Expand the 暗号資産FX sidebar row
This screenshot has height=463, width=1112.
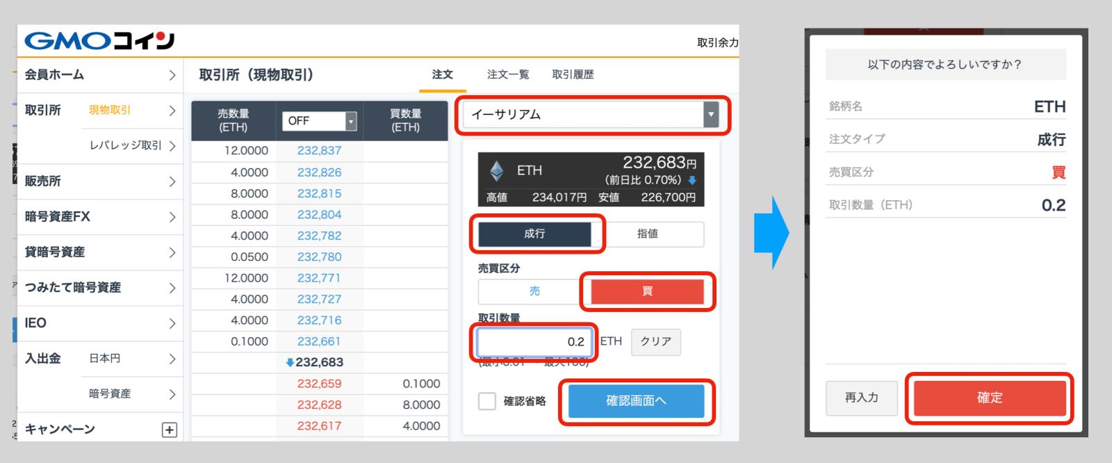[x=100, y=217]
